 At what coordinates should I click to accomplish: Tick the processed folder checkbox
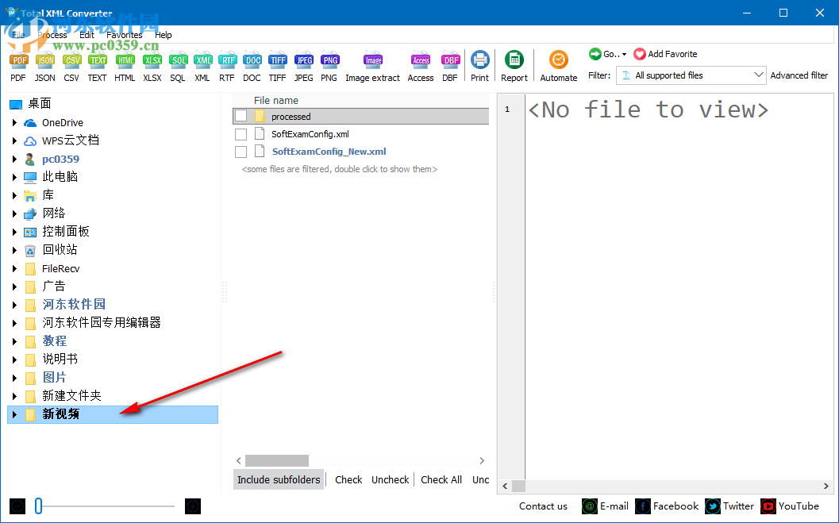point(241,116)
